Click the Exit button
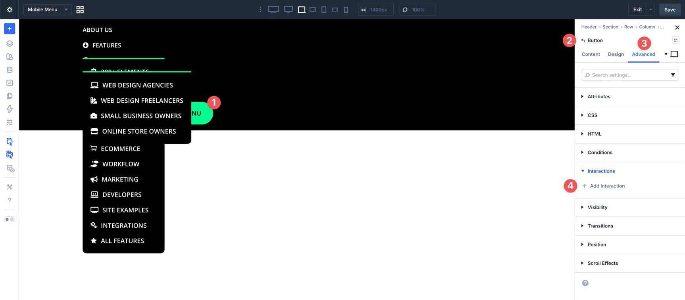 pos(637,10)
